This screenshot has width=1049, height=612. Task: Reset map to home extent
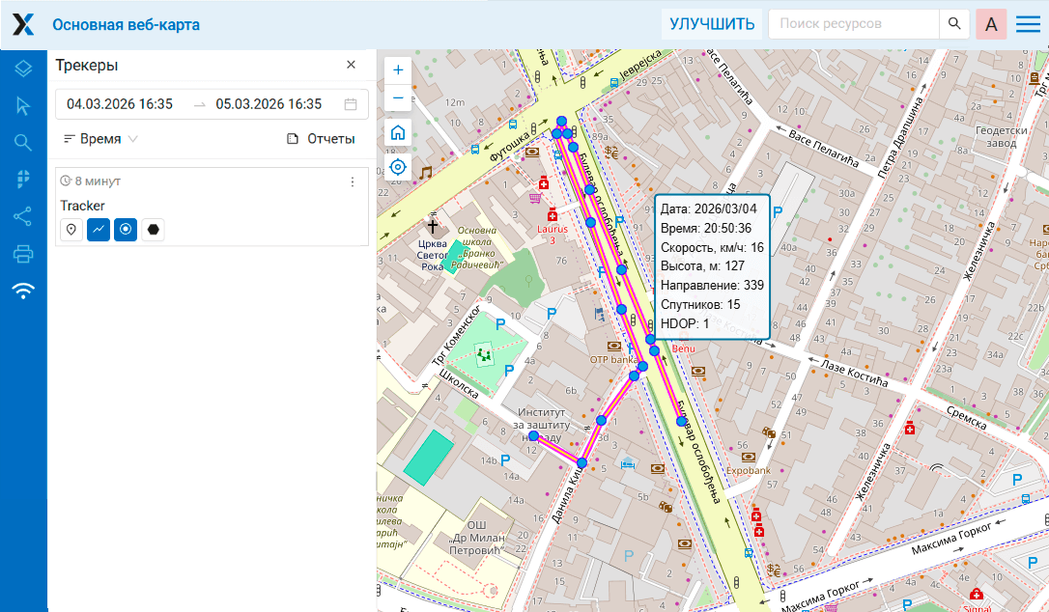pyautogui.click(x=398, y=133)
